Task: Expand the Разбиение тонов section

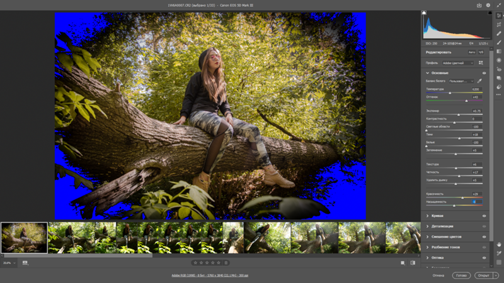Action: coord(428,247)
